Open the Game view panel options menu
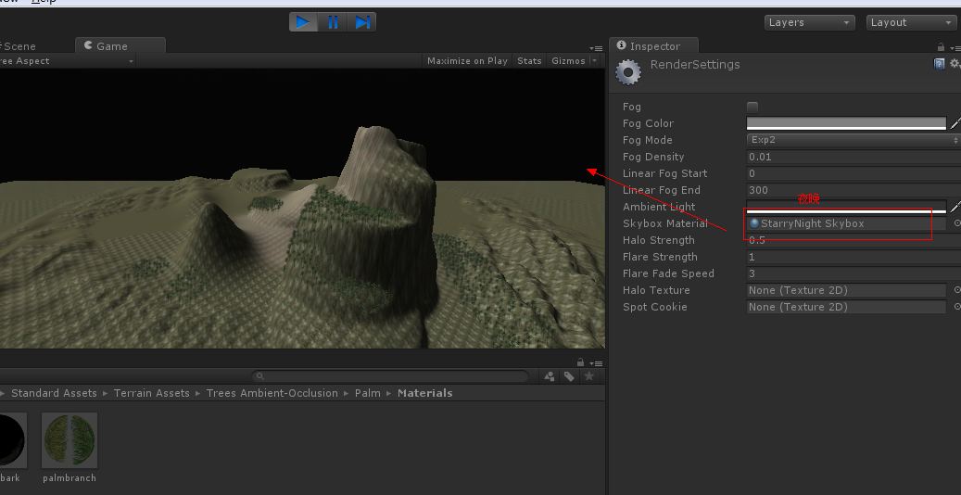The width and height of the screenshot is (961, 495). pyautogui.click(x=596, y=48)
